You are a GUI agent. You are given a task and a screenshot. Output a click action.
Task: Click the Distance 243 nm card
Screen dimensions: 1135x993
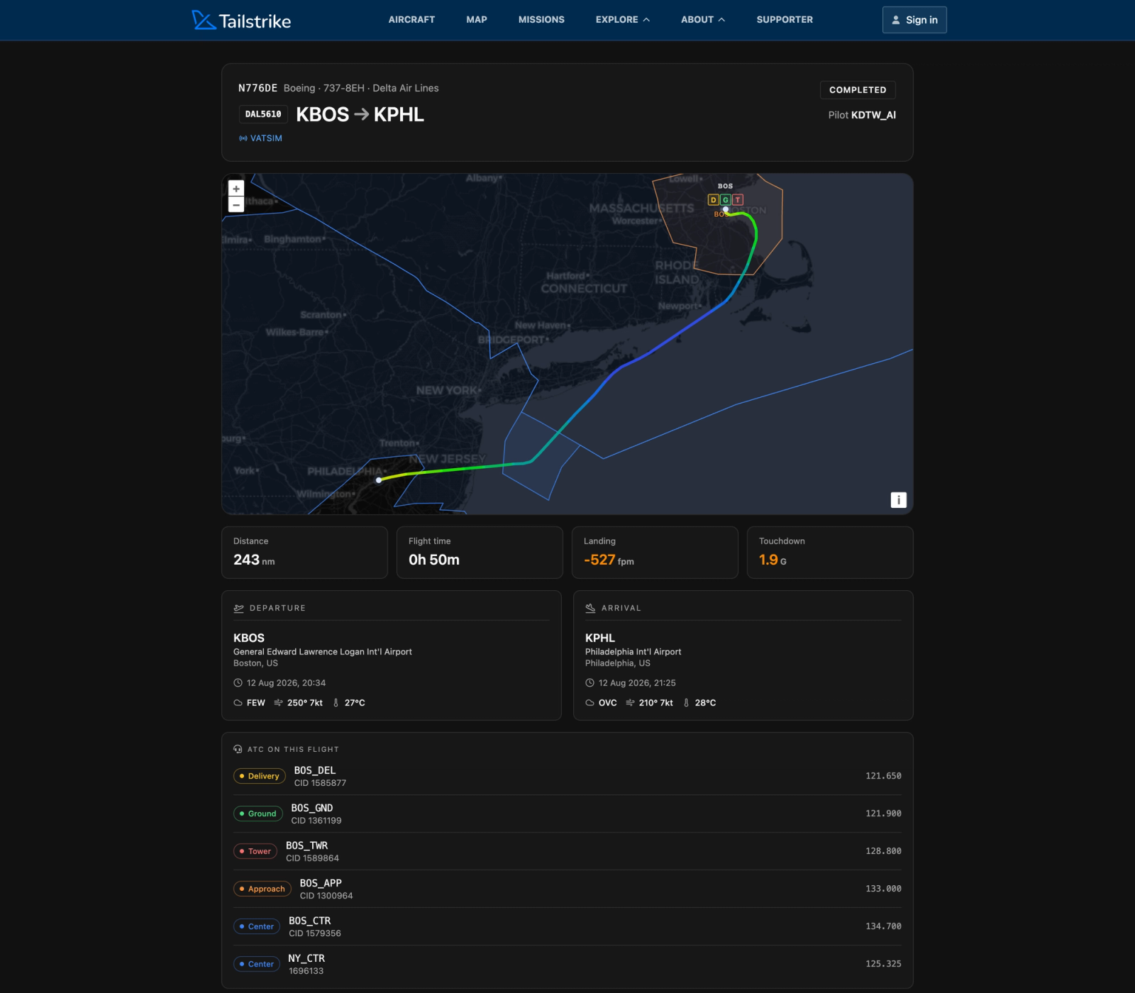click(x=304, y=553)
